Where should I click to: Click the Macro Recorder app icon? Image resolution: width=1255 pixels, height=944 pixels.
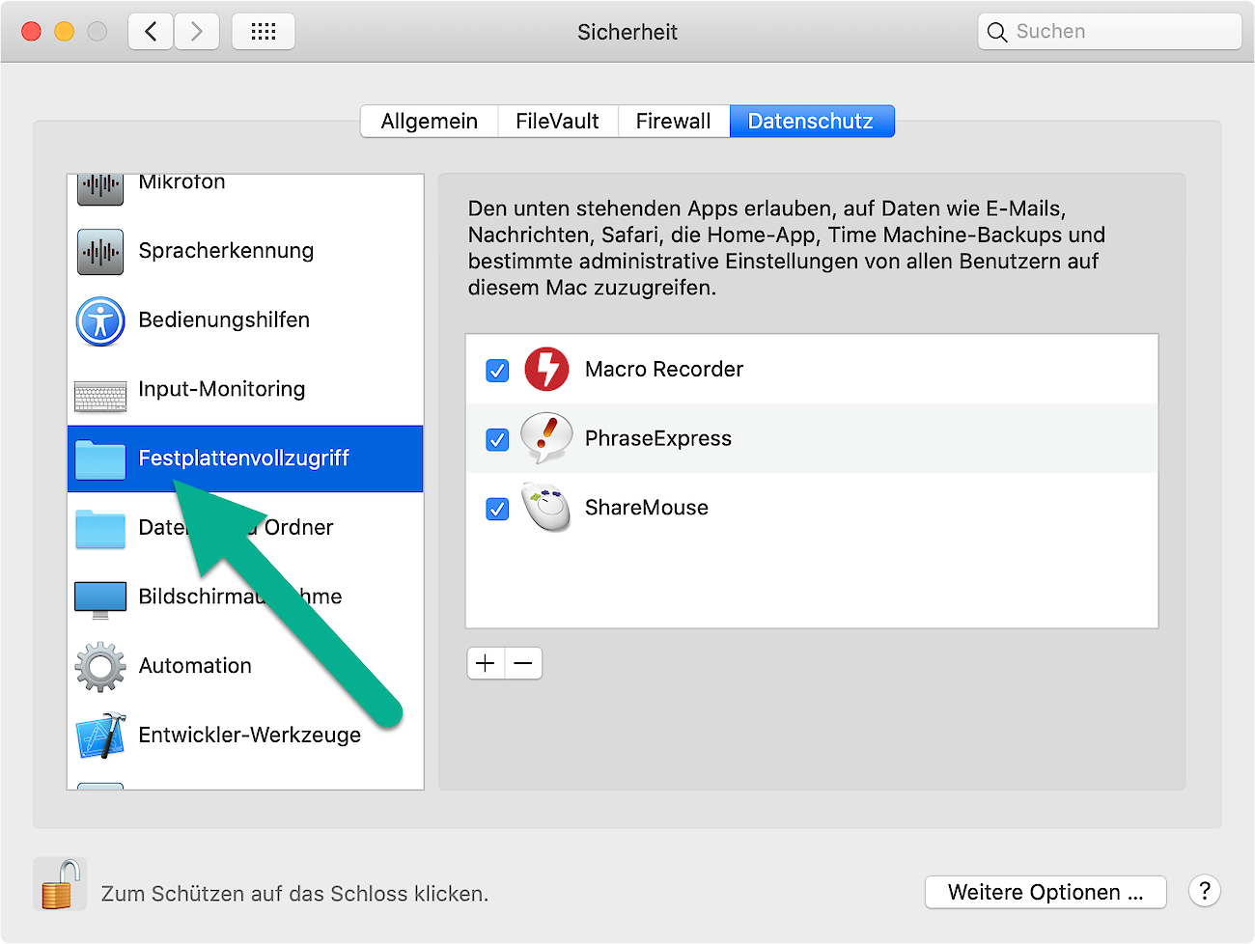[x=546, y=370]
